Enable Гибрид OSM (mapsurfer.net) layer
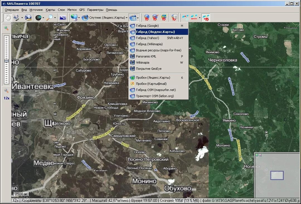The width and height of the screenshot is (301, 204). pyautogui.click(x=159, y=90)
